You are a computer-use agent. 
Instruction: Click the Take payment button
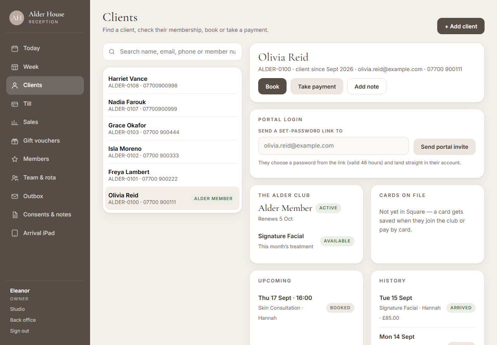(317, 86)
